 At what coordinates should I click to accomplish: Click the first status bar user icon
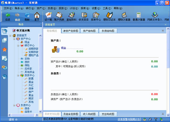(x=144, y=119)
